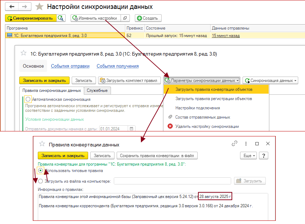Click the Состояние column header
This screenshot has width=305, height=224.
[x=177, y=28]
